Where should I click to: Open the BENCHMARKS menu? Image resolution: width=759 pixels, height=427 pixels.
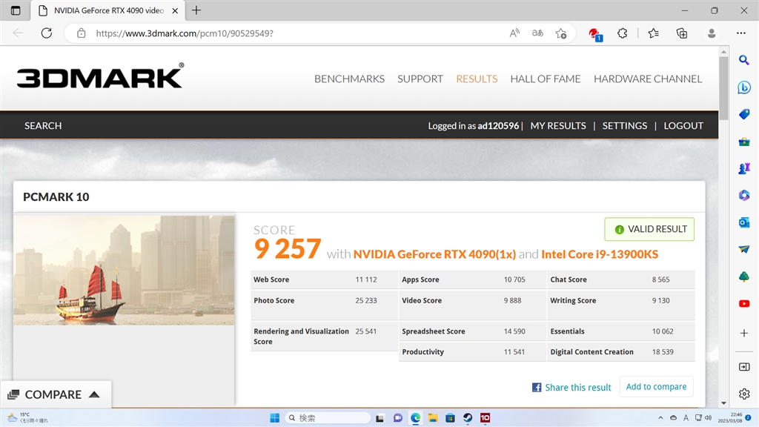pos(350,79)
